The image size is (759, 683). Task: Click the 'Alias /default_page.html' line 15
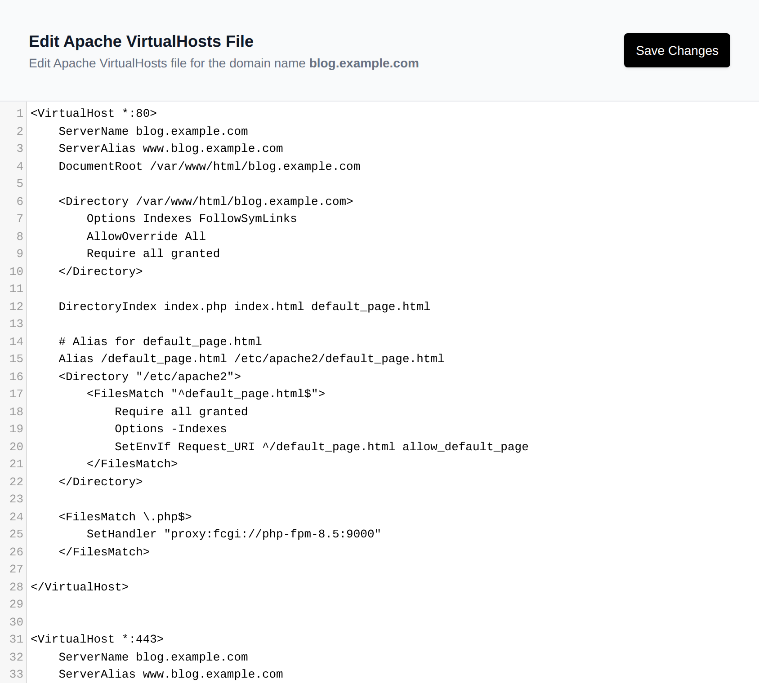point(251,359)
